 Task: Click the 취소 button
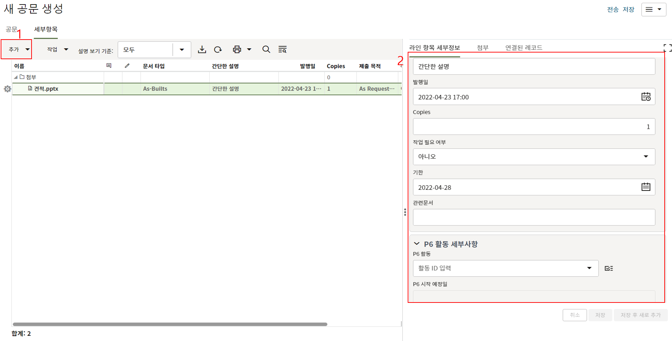tap(574, 315)
